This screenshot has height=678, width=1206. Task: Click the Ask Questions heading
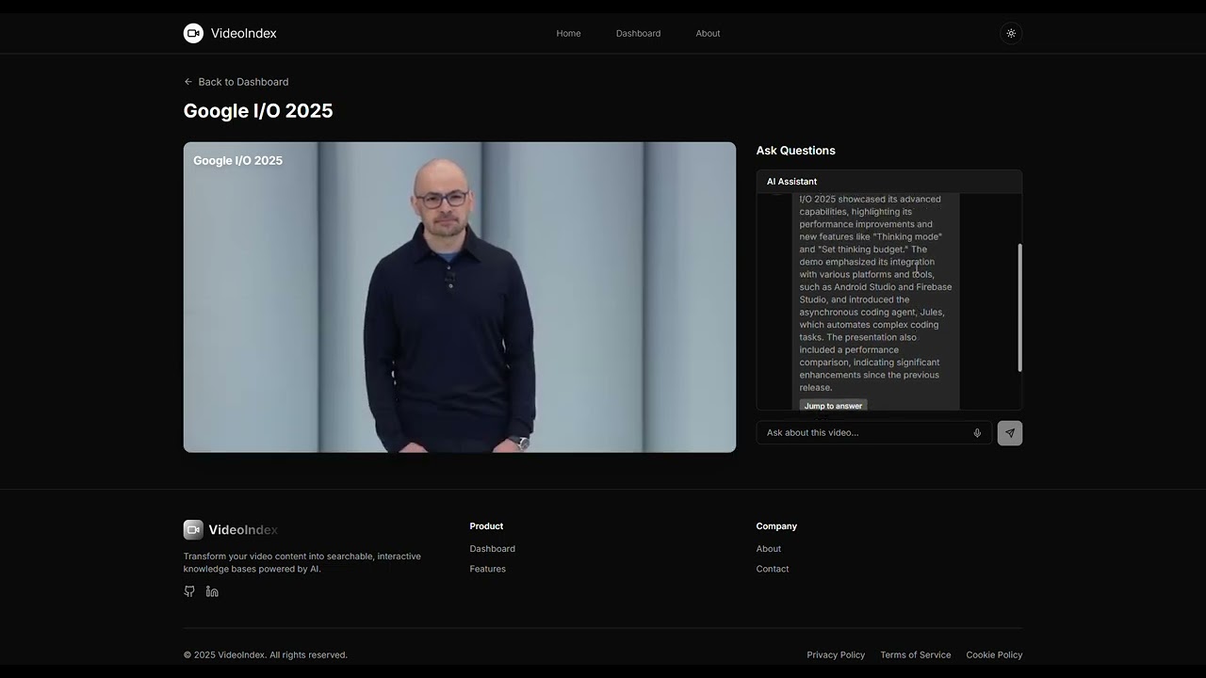click(795, 151)
